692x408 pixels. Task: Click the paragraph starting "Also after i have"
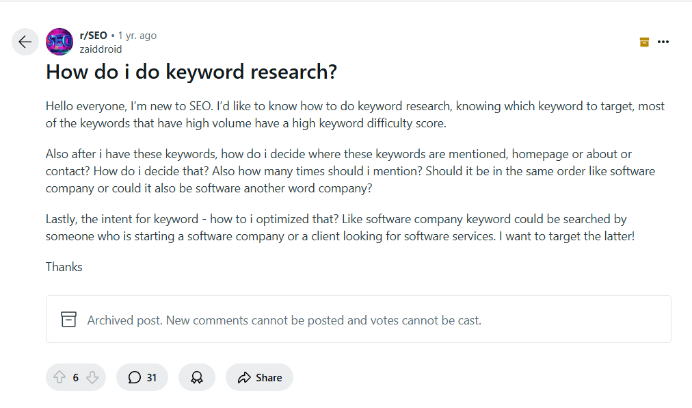pyautogui.click(x=350, y=170)
